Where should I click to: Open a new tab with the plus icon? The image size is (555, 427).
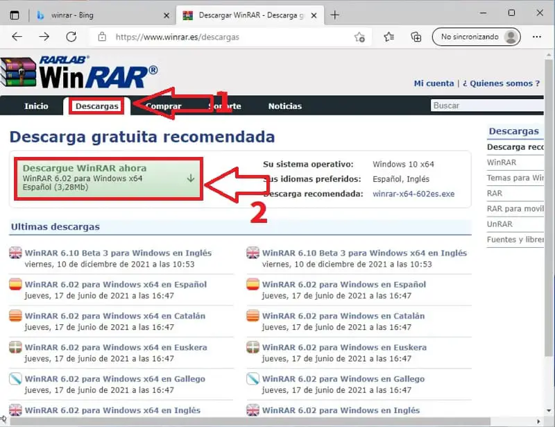(334, 15)
